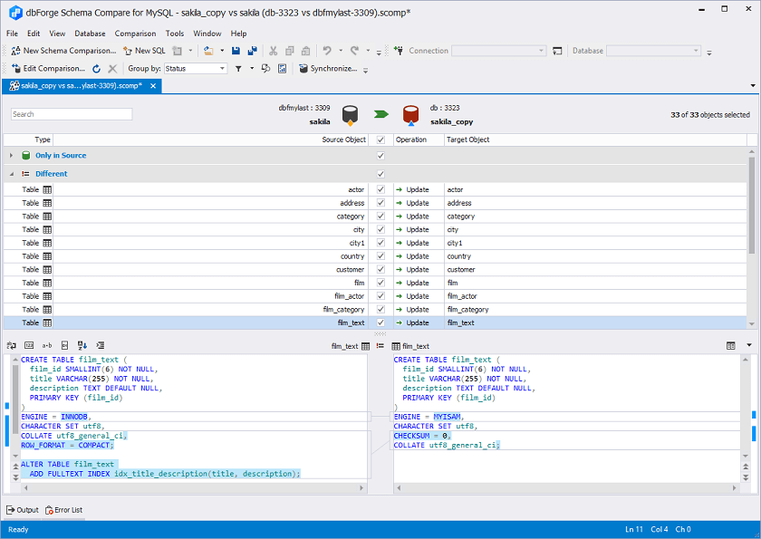Uncheck the actor table checkbox
The width and height of the screenshot is (761, 539).
click(x=380, y=190)
